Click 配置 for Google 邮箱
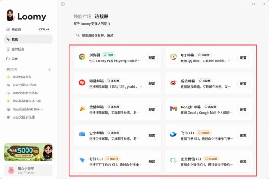The height and width of the screenshot is (179, 269). pyautogui.click(x=243, y=110)
